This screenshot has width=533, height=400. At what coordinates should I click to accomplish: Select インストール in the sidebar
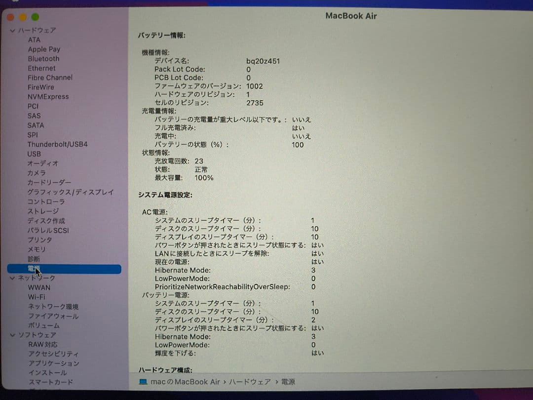coord(47,373)
